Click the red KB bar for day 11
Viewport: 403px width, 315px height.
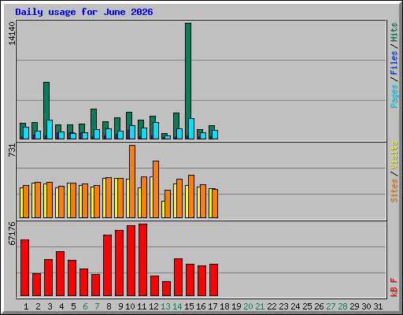(x=143, y=260)
